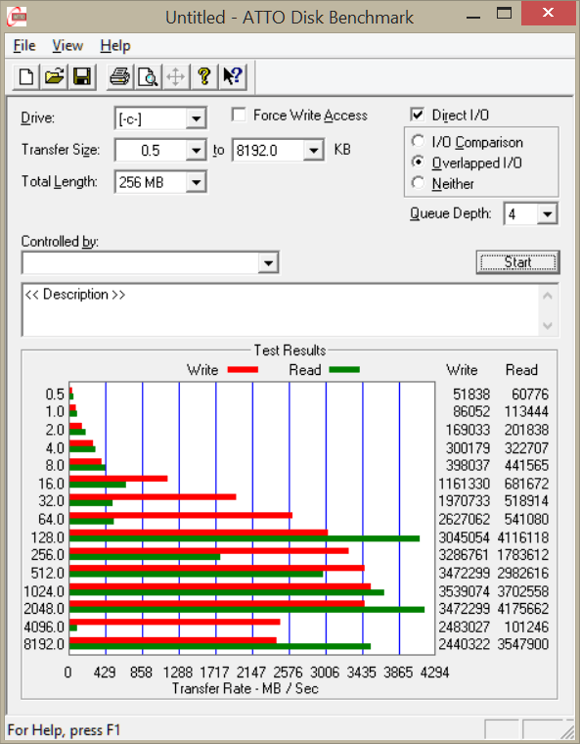The width and height of the screenshot is (580, 744).
Task: Close the ATTO Disk Benchmark window
Action: (x=548, y=13)
